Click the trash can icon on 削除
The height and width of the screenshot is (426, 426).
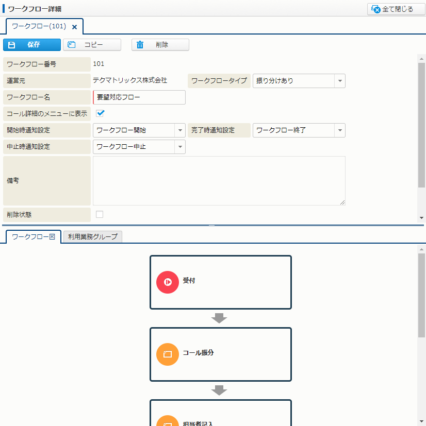[140, 45]
